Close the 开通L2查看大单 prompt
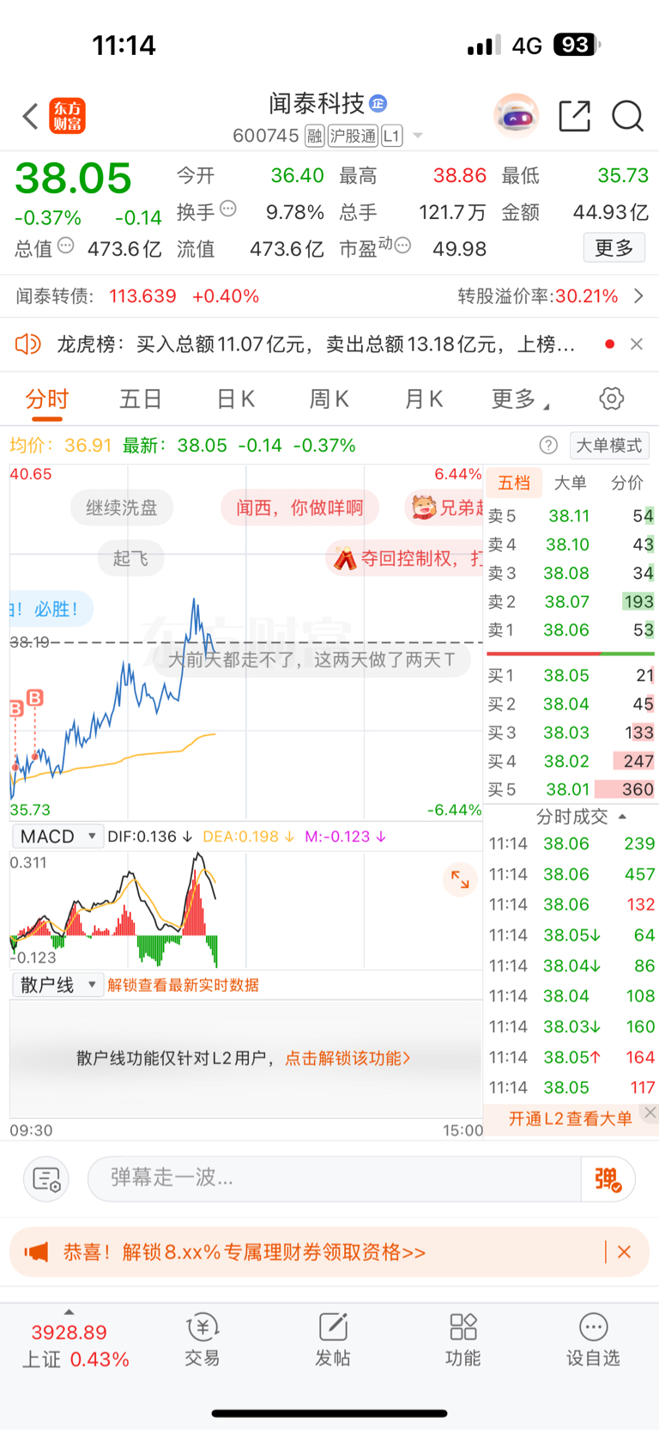The width and height of the screenshot is (659, 1430). click(x=650, y=1112)
